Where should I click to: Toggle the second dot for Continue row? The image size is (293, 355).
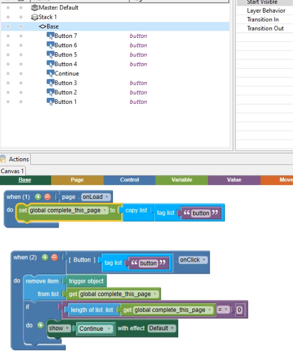pyautogui.click(x=21, y=73)
